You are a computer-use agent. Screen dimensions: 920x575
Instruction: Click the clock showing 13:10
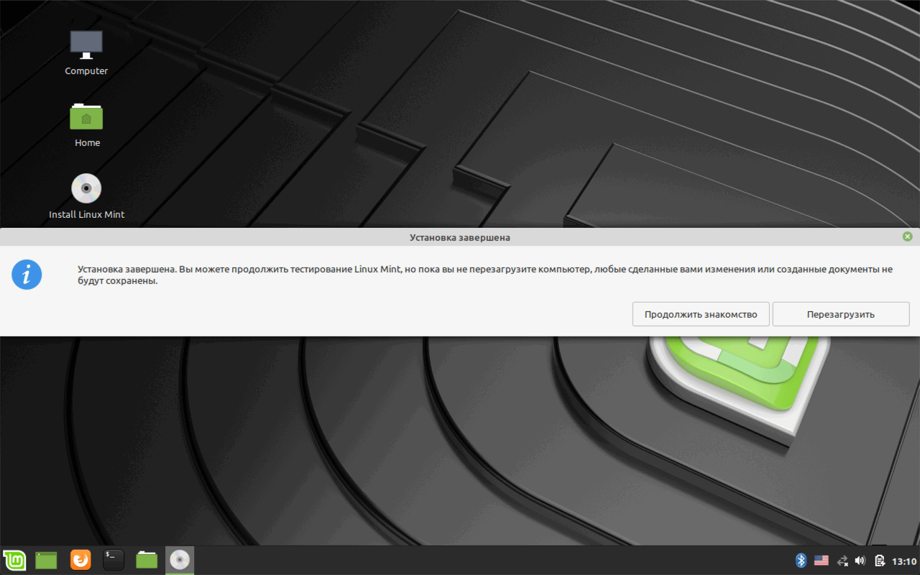904,561
